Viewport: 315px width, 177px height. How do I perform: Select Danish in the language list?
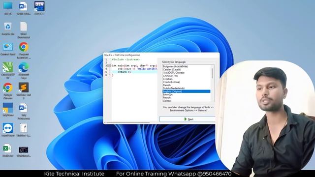[x=186, y=85]
